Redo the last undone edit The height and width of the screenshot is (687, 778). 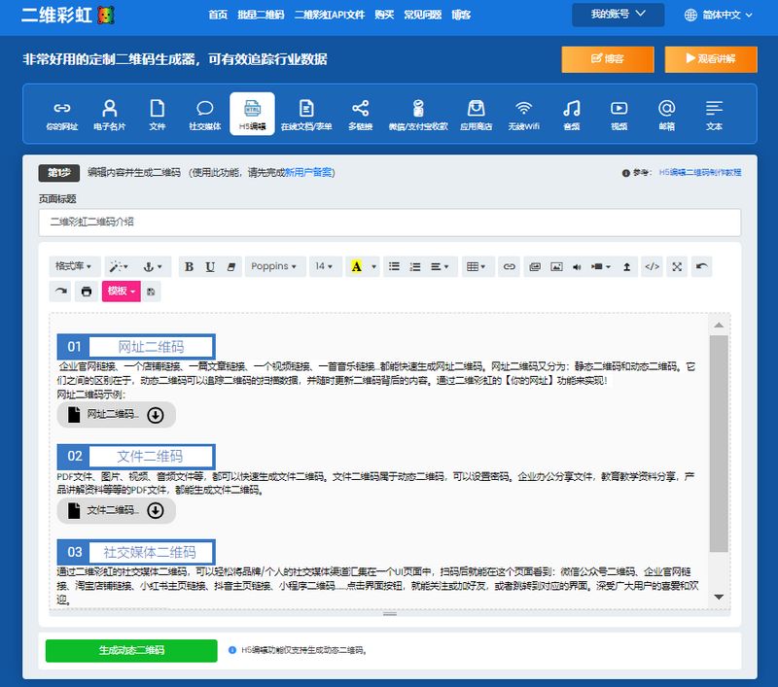point(60,292)
